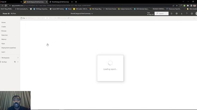
Task: Expand the Workspaces flyout chevron
Action: (18, 58)
